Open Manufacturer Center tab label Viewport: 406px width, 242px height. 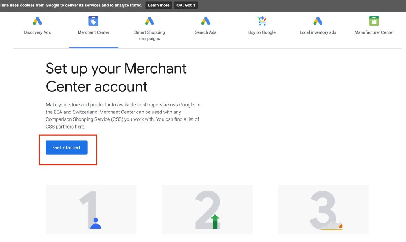374,32
